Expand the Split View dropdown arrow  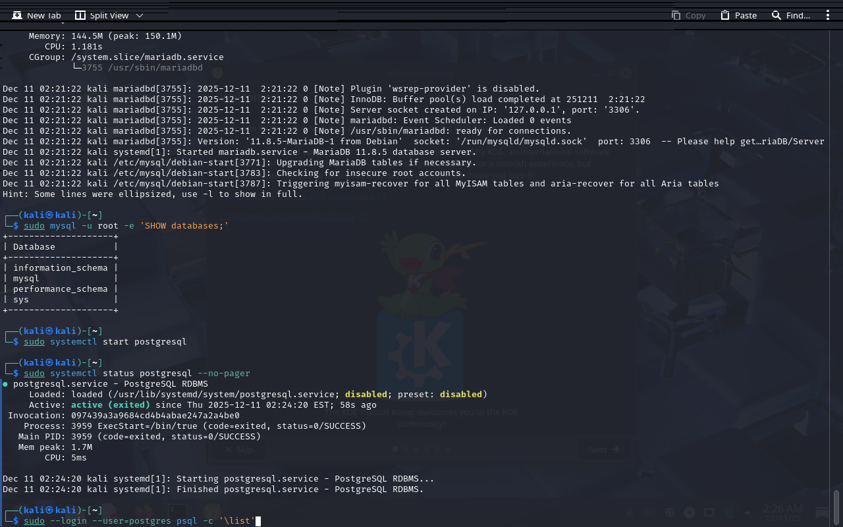139,15
